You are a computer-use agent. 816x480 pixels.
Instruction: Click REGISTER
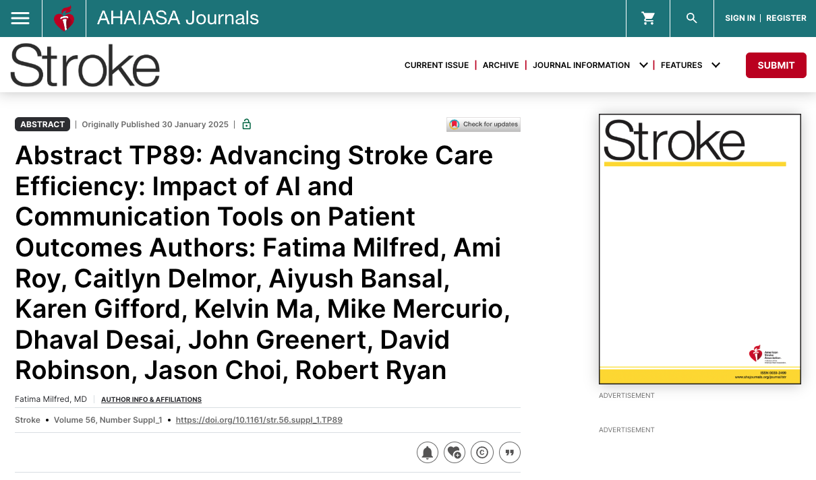coord(786,18)
